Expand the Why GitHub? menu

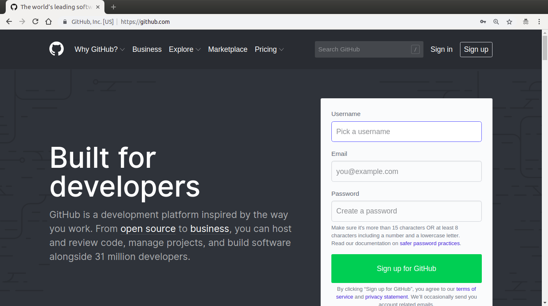(x=99, y=49)
